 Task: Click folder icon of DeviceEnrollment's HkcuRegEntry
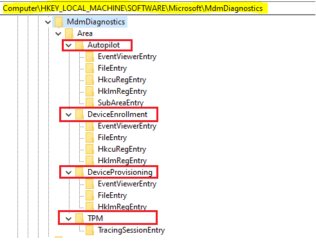(x=89, y=149)
